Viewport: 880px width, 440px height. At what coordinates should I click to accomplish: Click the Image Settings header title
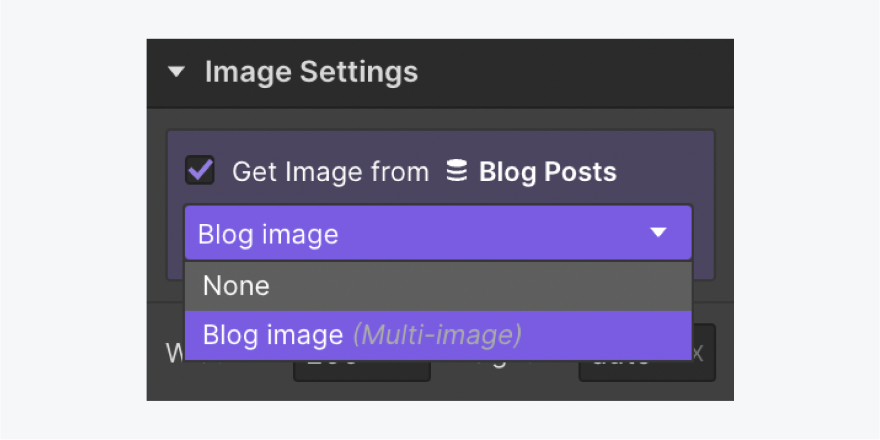point(311,72)
